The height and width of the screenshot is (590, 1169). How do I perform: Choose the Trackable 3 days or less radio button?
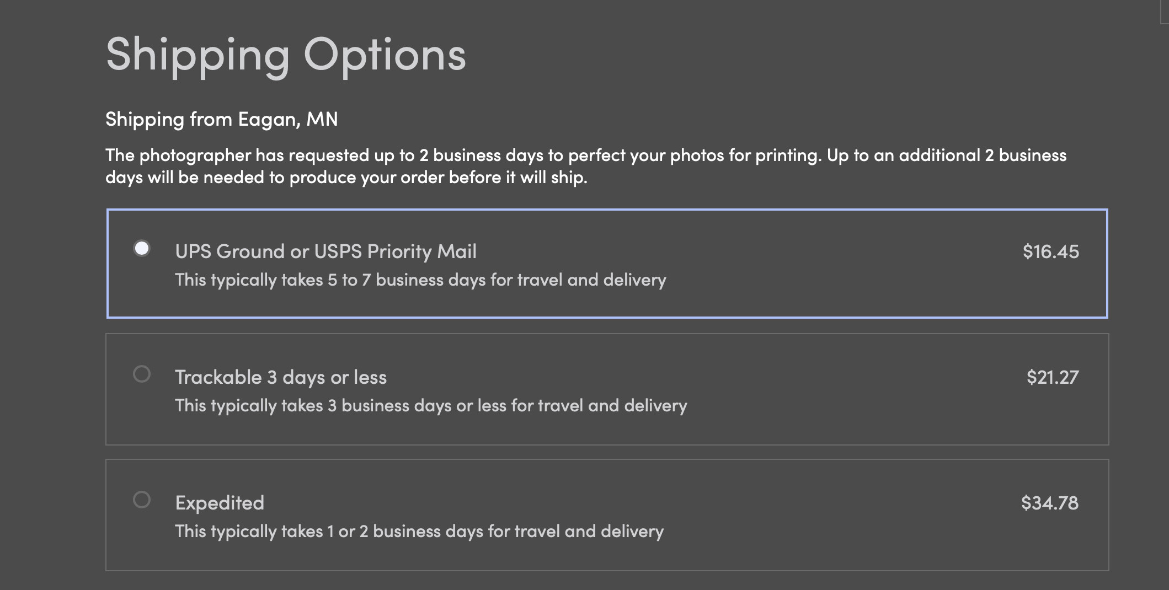142,374
